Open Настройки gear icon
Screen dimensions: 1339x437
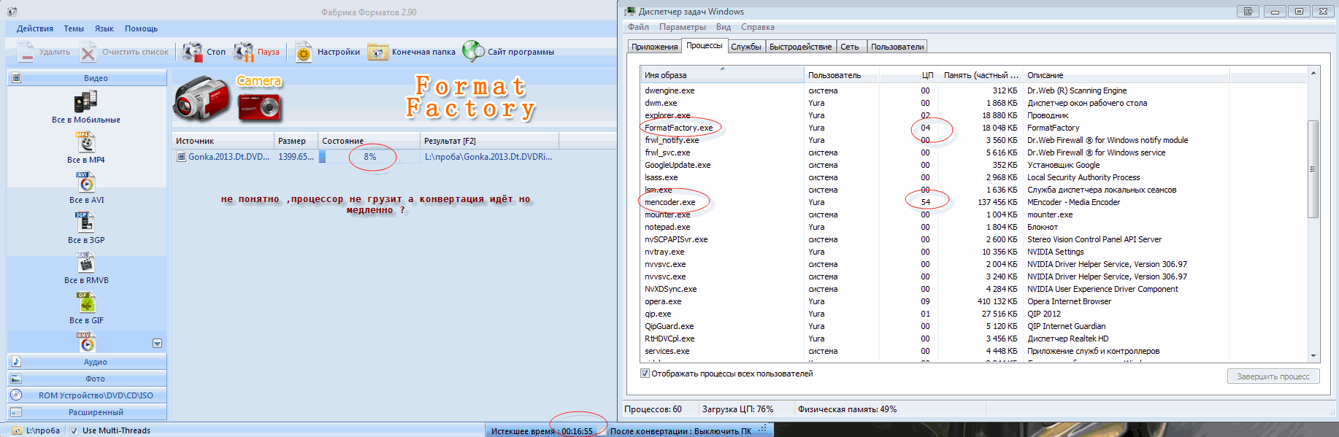pyautogui.click(x=304, y=53)
